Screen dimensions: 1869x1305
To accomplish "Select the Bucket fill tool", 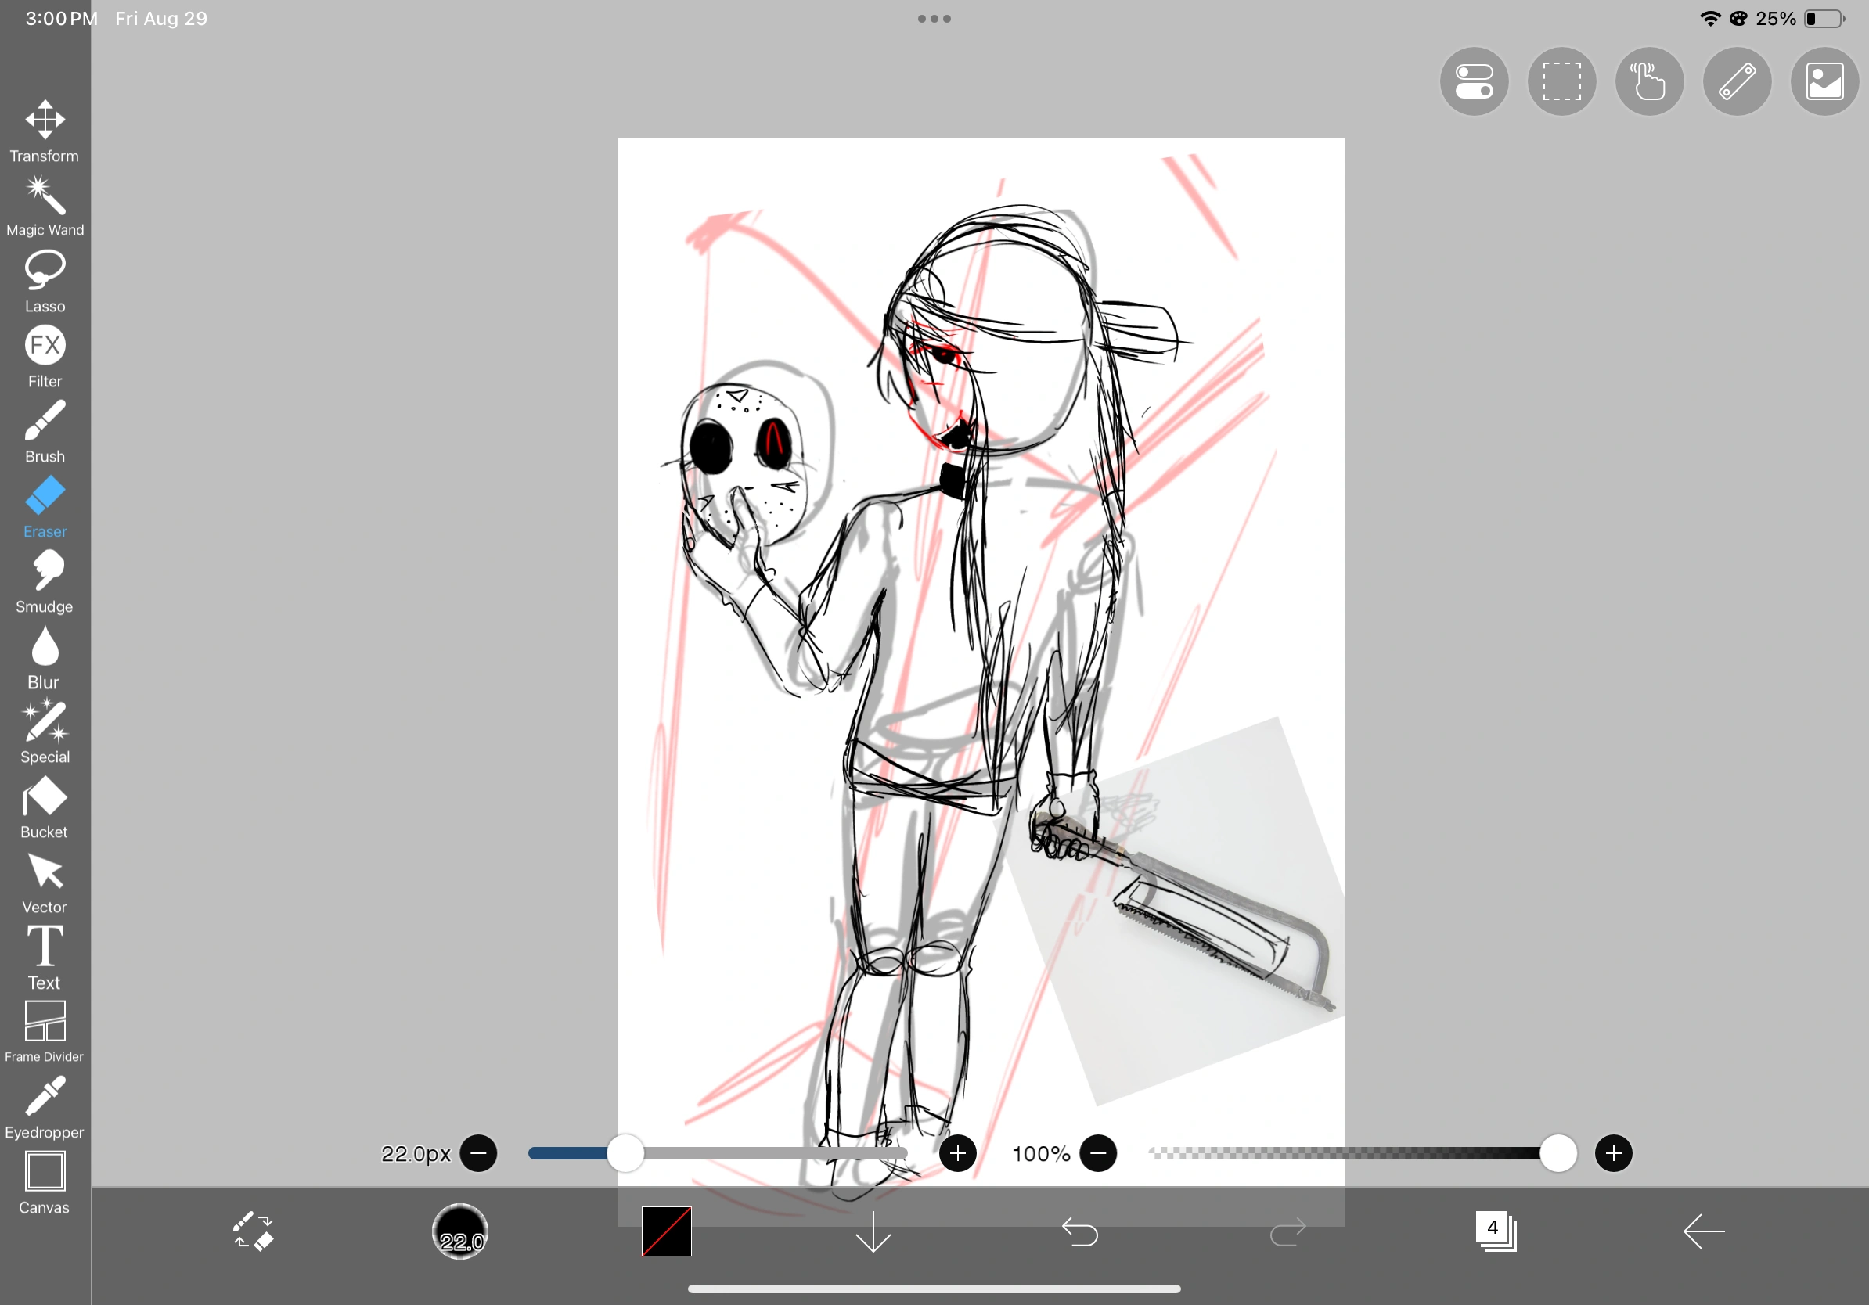I will (45, 807).
